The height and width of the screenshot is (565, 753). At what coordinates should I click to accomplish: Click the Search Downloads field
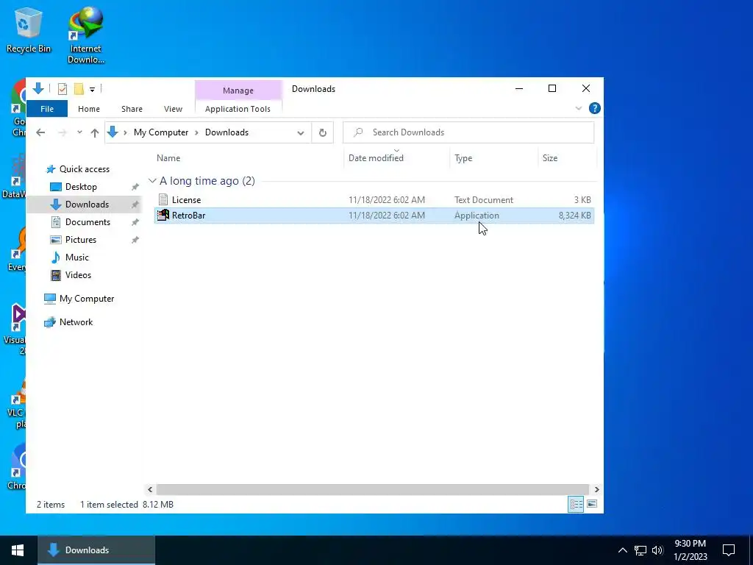point(468,132)
